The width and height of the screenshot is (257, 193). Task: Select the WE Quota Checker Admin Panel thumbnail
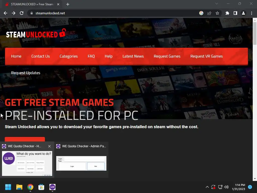click(x=81, y=163)
